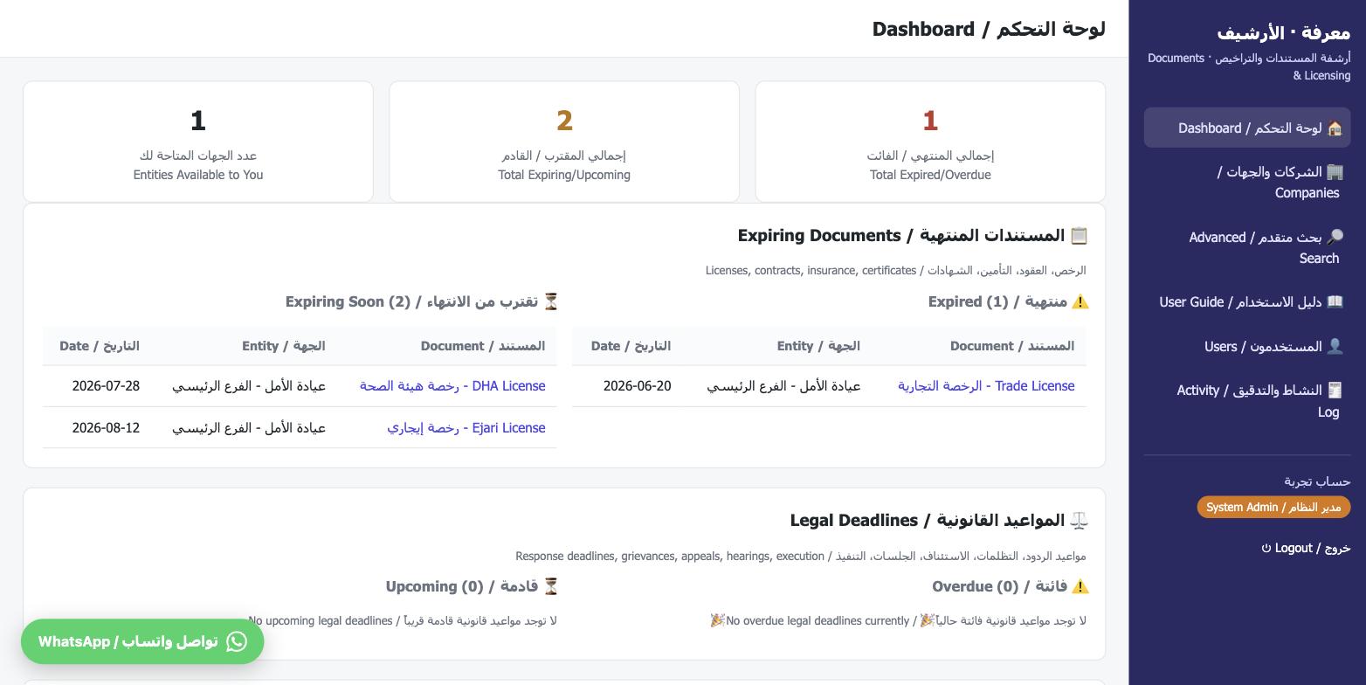Screen dimensions: 1366x685
Task: Click the receipt icon beside Activity Log
Action: coord(1335,391)
